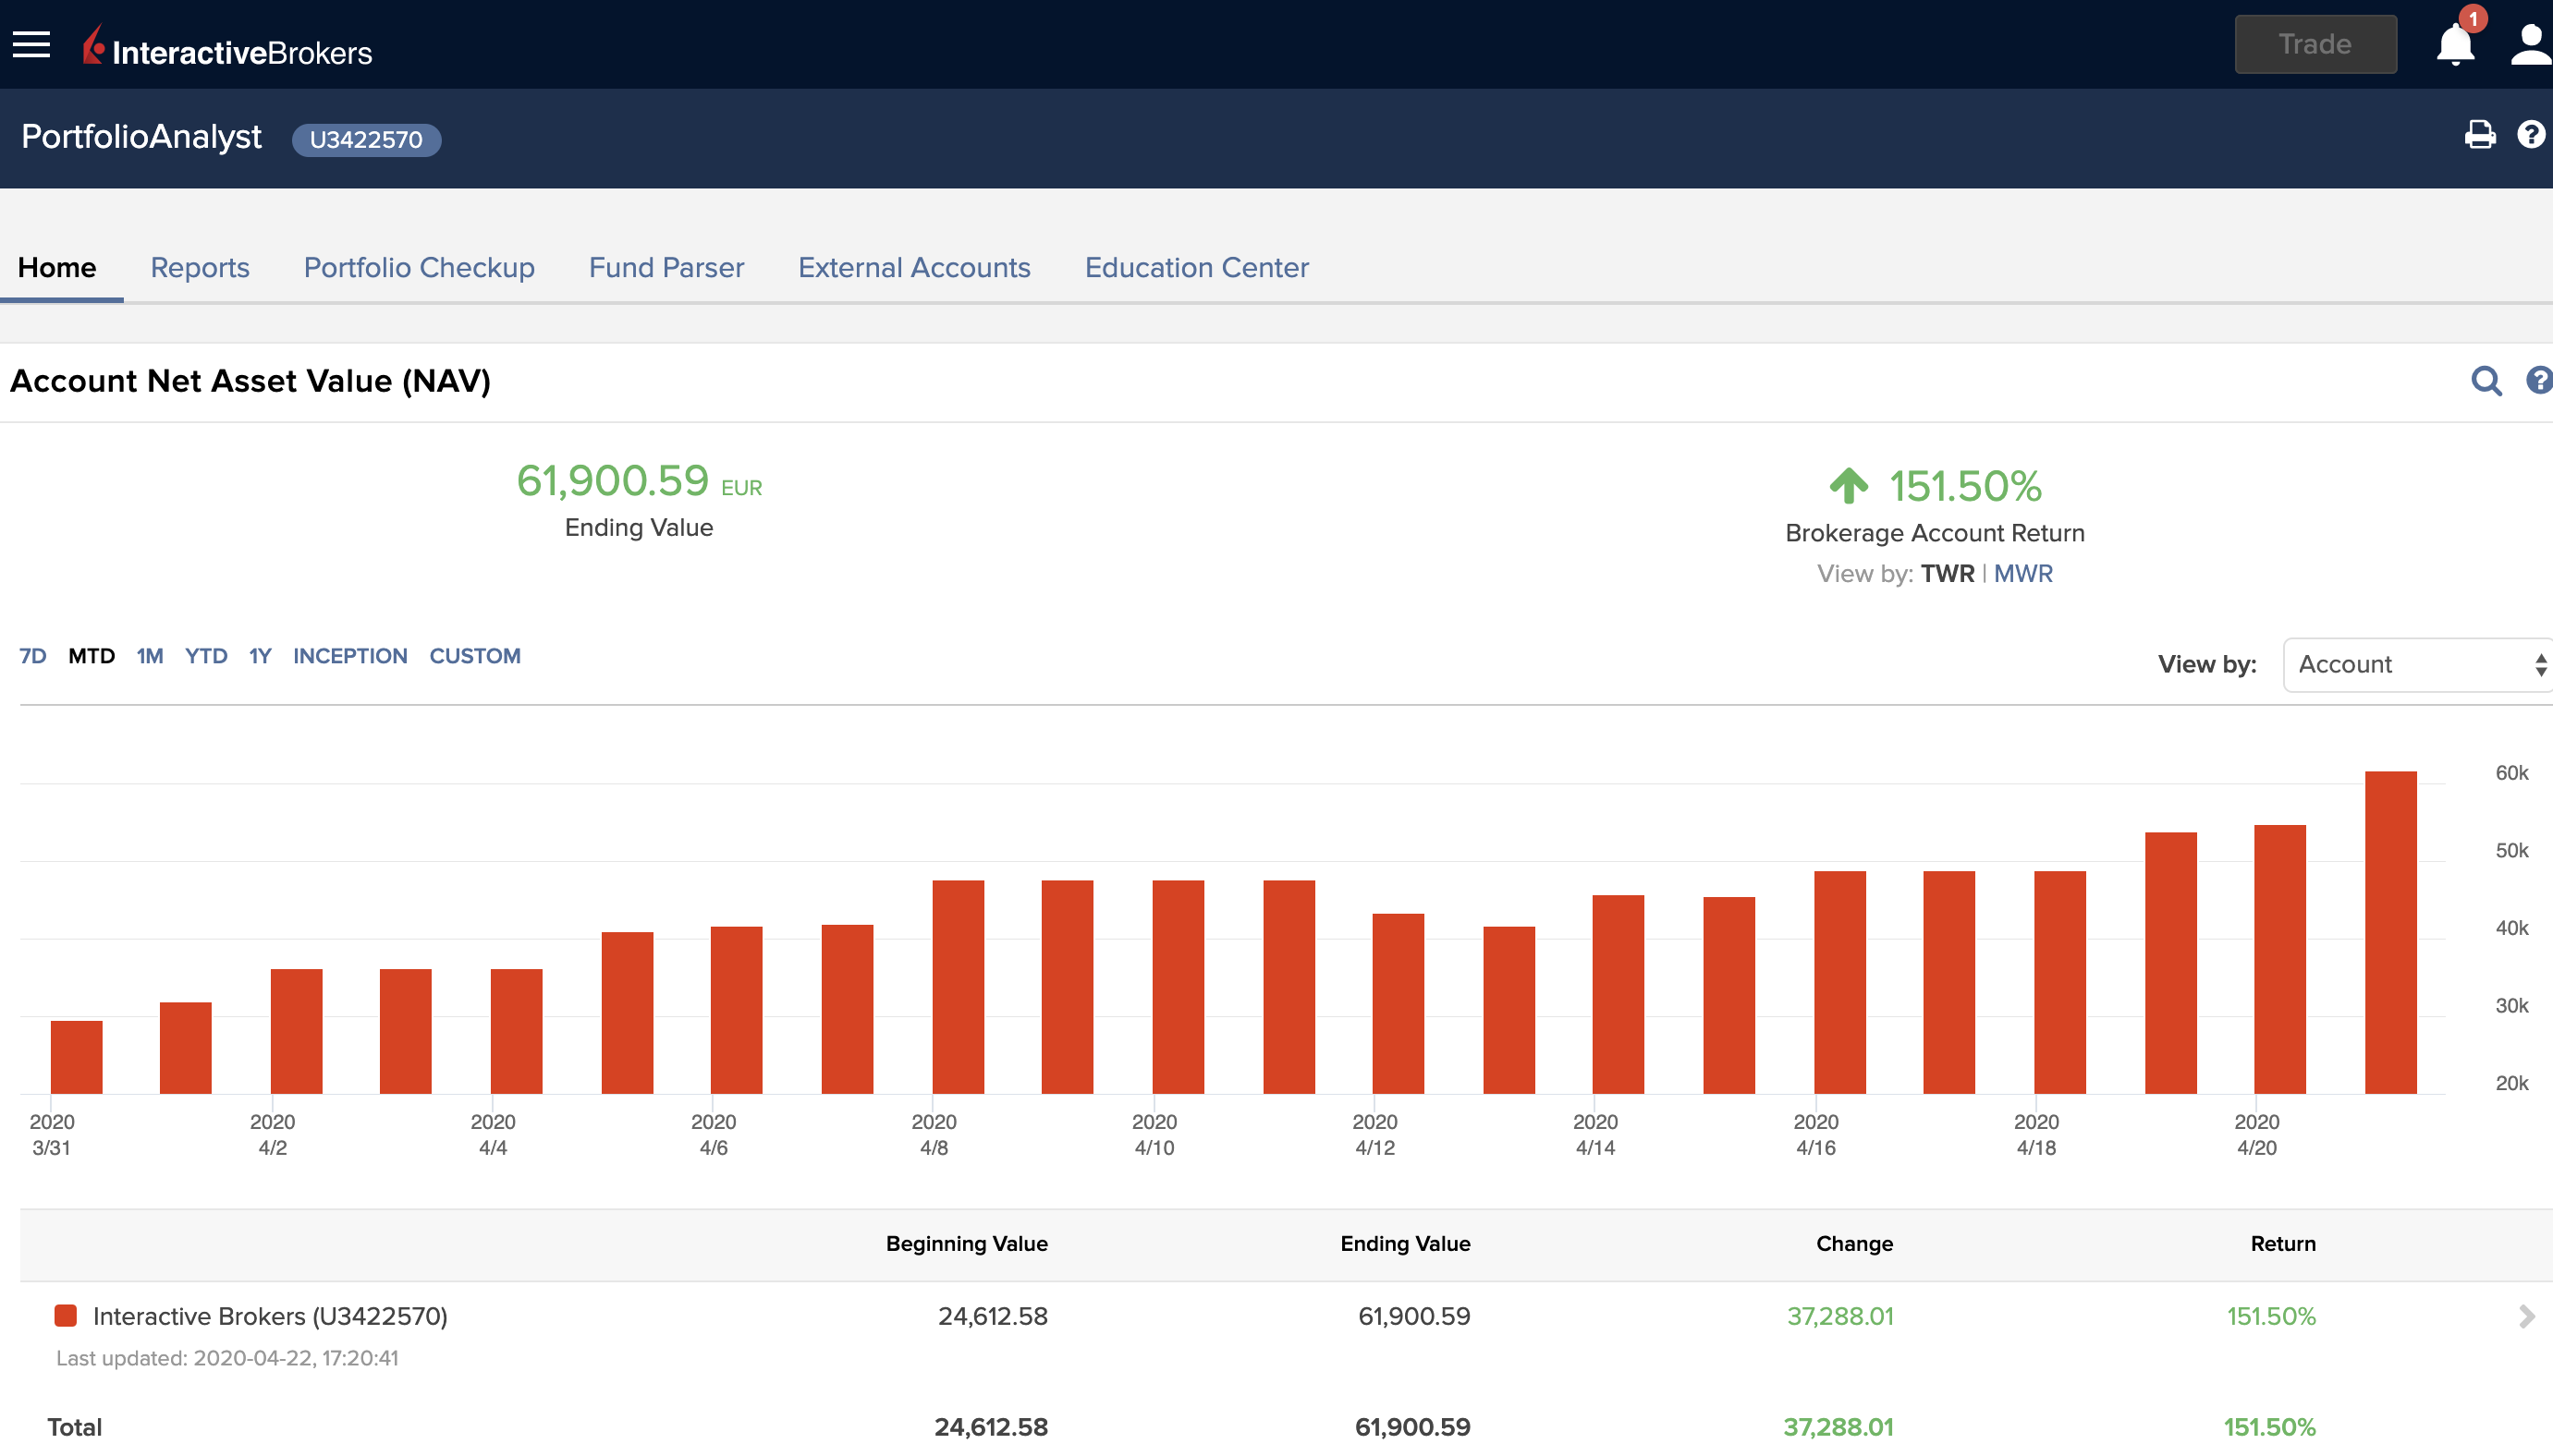2553x1456 pixels.
Task: Open PortfolioAnalyst help question mark
Action: [2531, 135]
